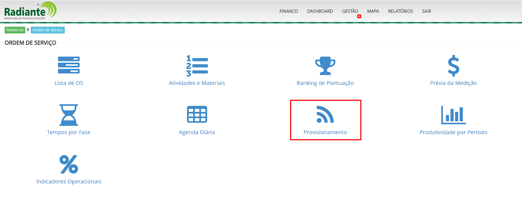Click the percent icon for Indicadores Operacionais

point(69,164)
